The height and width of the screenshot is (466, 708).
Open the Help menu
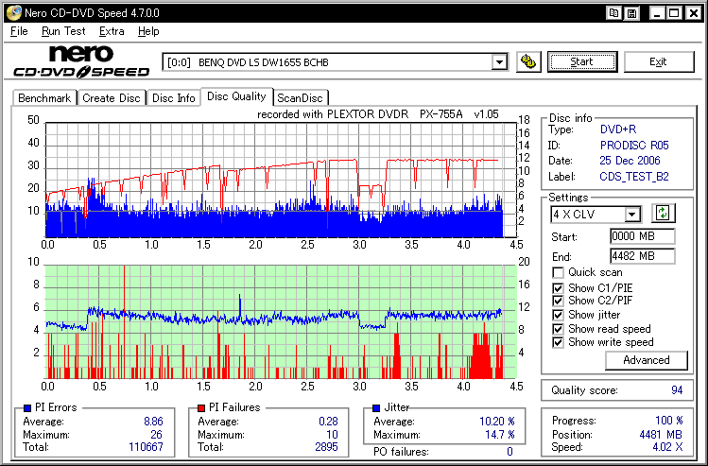point(148,31)
